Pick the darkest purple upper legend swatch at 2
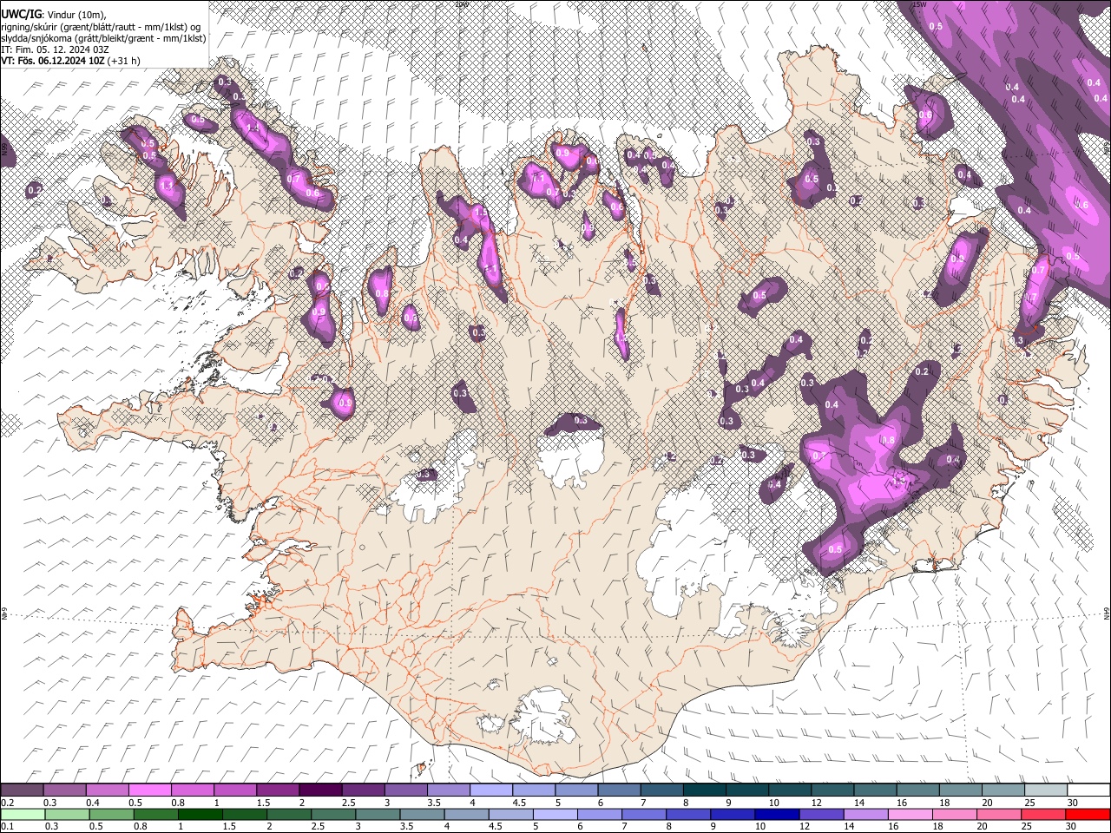This screenshot has height=833, width=1111. point(320,790)
